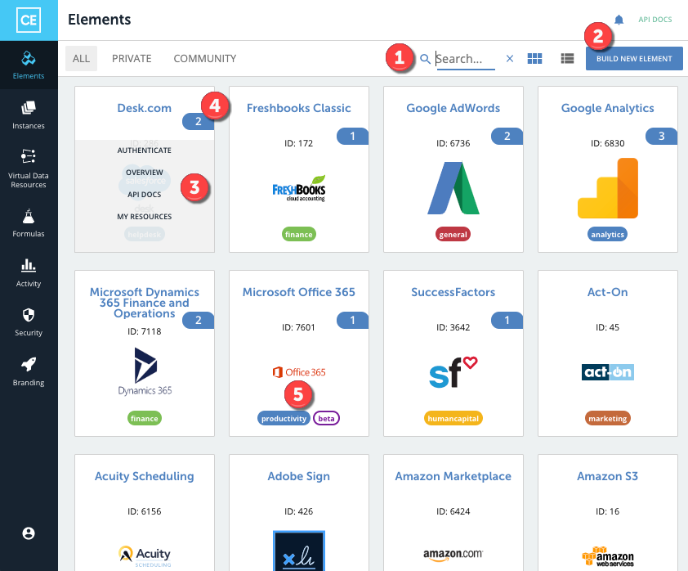Open the Desk.com element title
688x571 pixels.
click(145, 108)
